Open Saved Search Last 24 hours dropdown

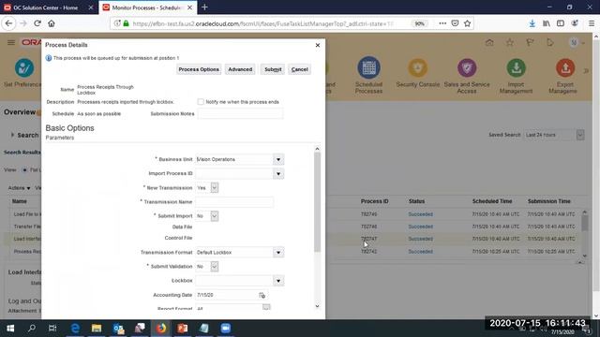point(580,135)
